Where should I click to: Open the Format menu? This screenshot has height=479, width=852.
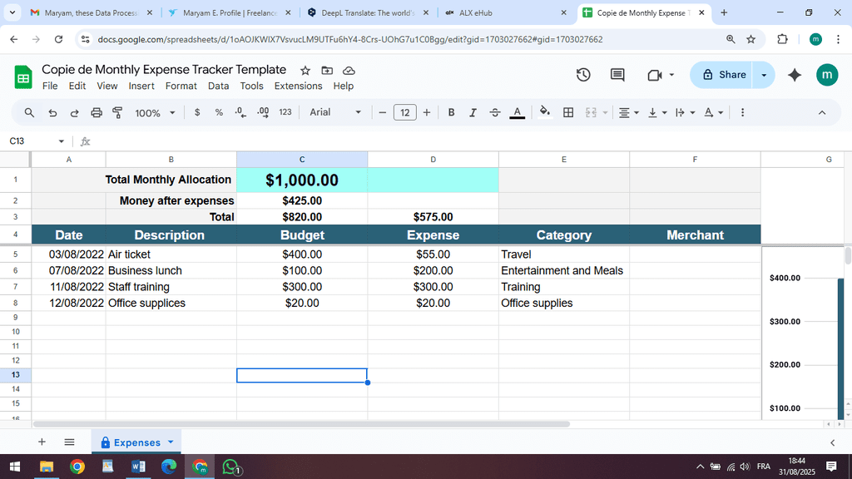pyautogui.click(x=181, y=86)
